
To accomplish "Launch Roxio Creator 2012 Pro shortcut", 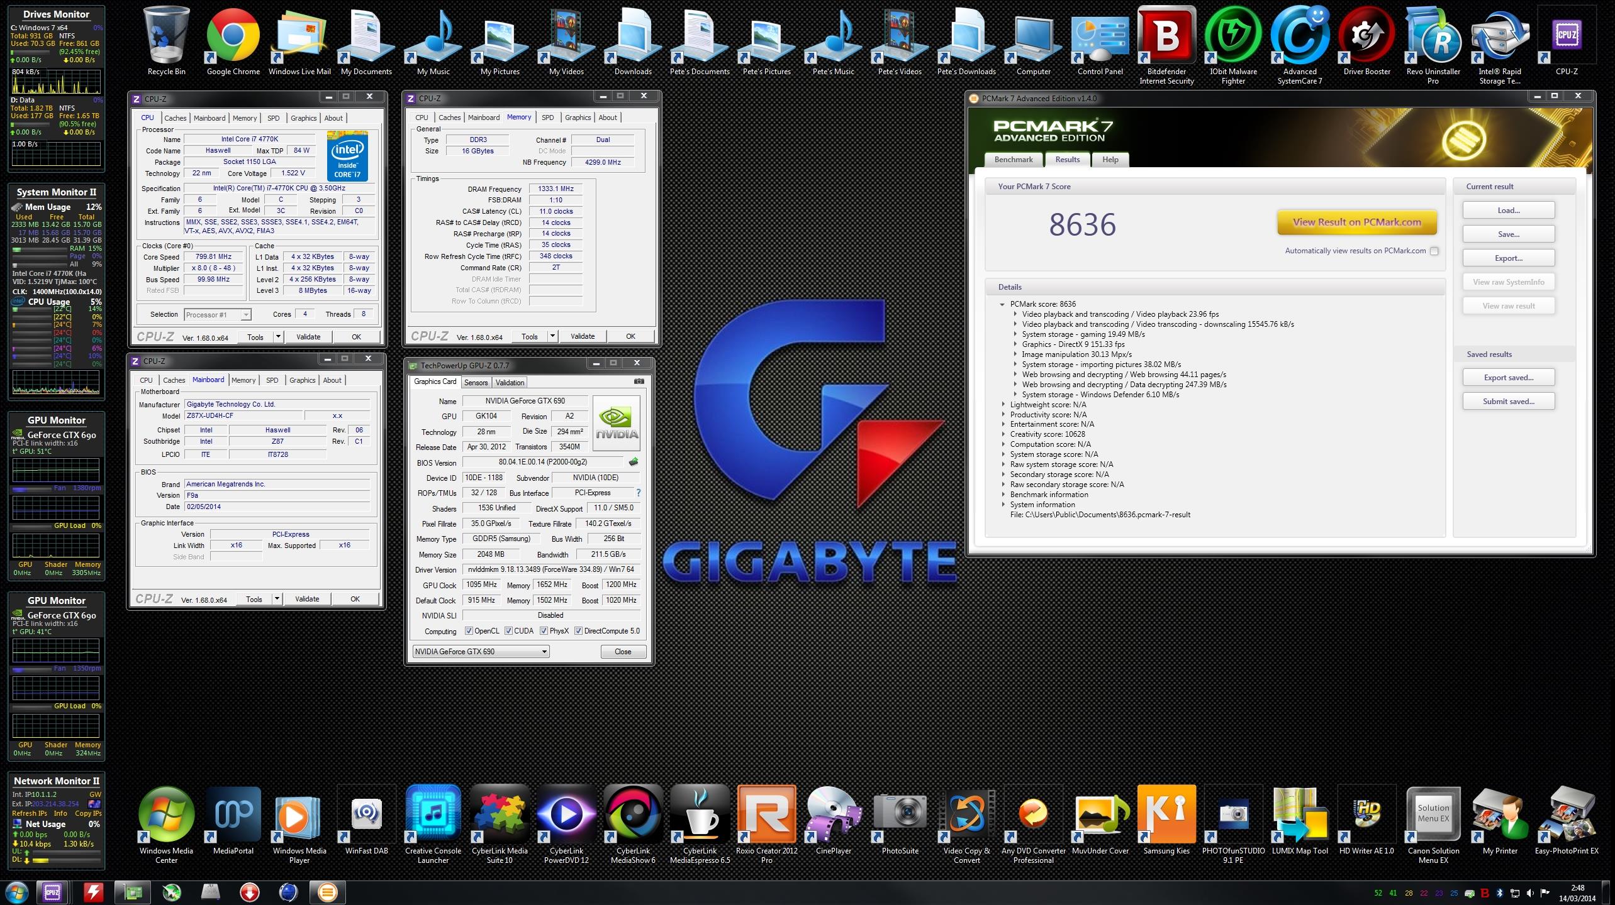I will [766, 825].
